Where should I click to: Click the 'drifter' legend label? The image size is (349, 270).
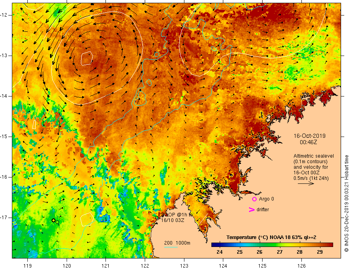(263, 209)
